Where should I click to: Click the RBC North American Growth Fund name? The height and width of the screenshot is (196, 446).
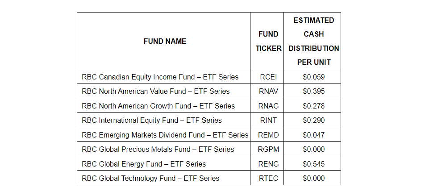click(x=158, y=106)
